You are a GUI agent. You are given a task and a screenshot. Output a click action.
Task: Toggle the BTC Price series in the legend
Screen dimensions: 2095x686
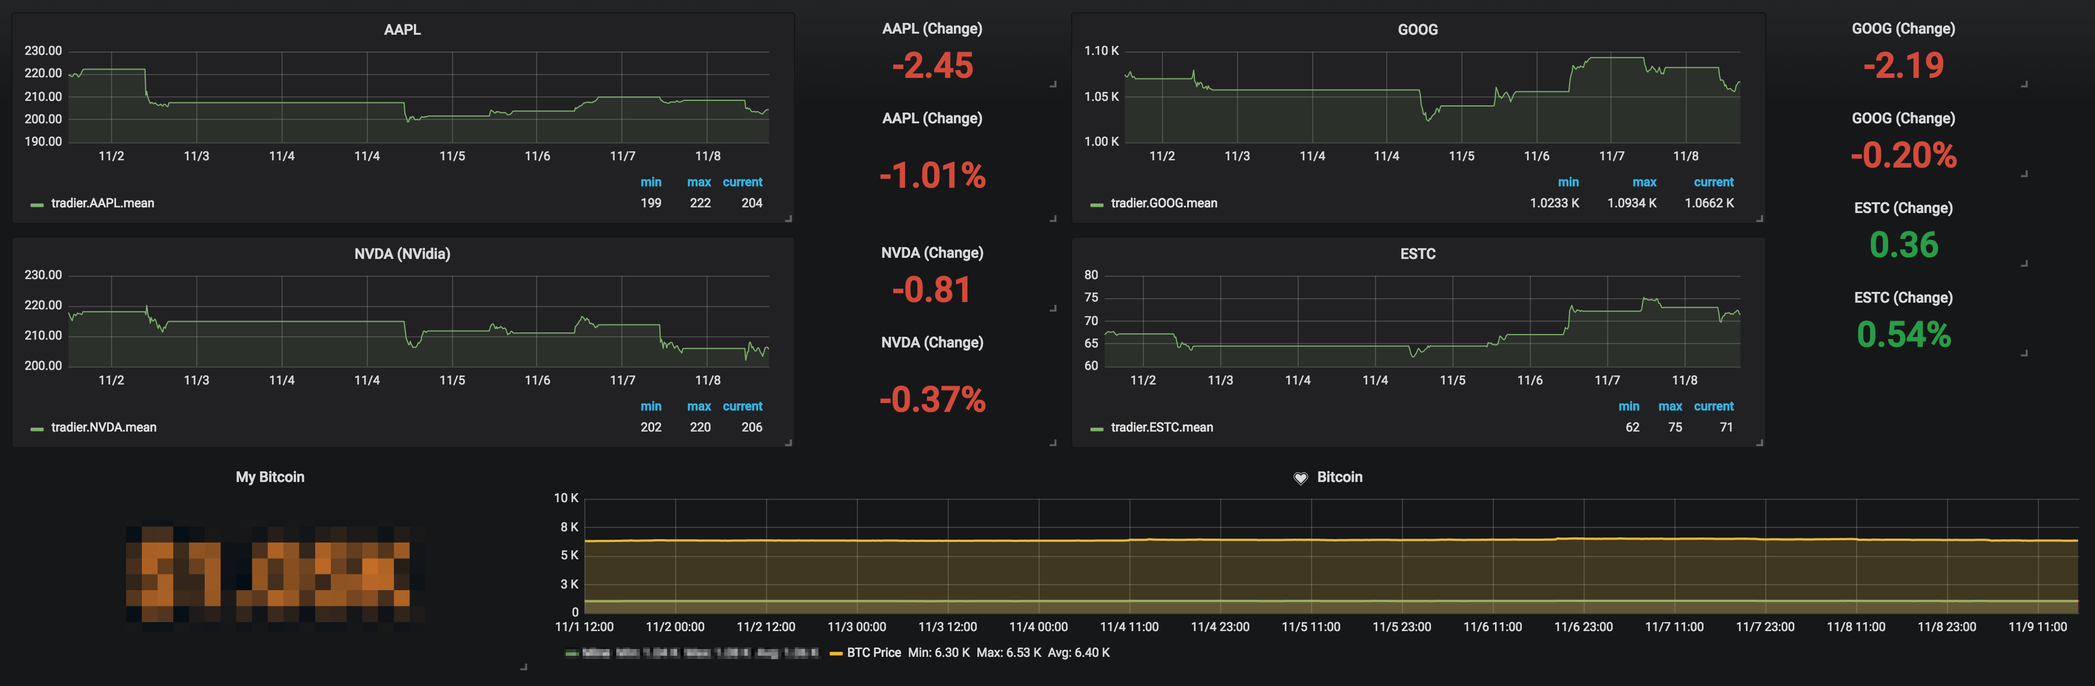[874, 653]
